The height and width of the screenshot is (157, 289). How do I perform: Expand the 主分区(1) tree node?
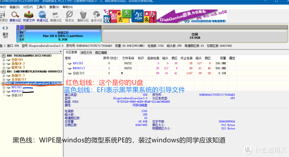[x=4, y=79]
